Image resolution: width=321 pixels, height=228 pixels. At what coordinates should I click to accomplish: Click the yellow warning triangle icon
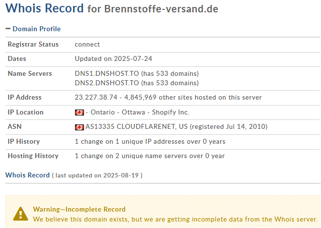[x=20, y=214]
